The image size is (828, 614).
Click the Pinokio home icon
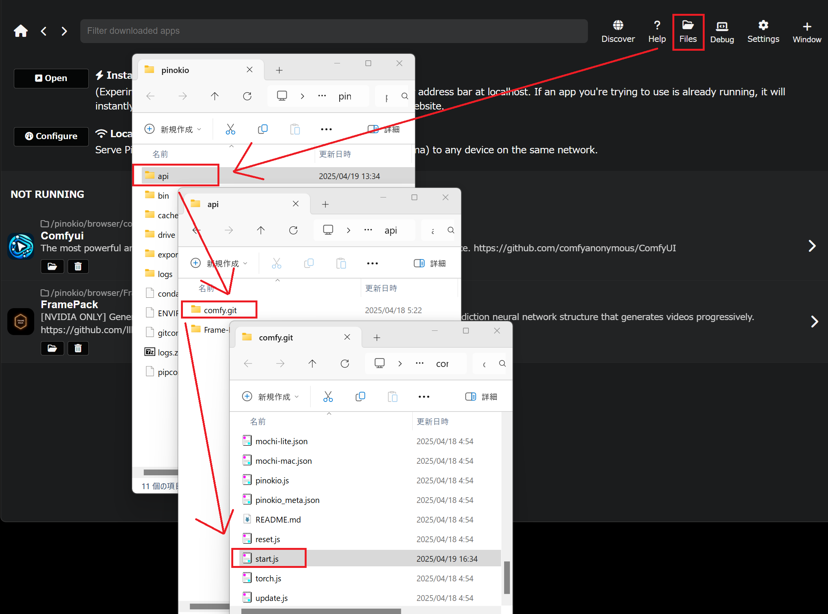point(21,31)
